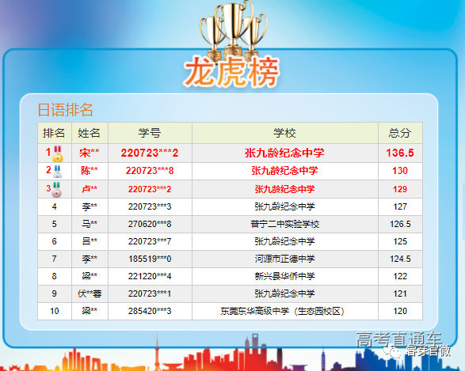465x371 pixels.
Task: Click score 127
Action: click(x=400, y=206)
